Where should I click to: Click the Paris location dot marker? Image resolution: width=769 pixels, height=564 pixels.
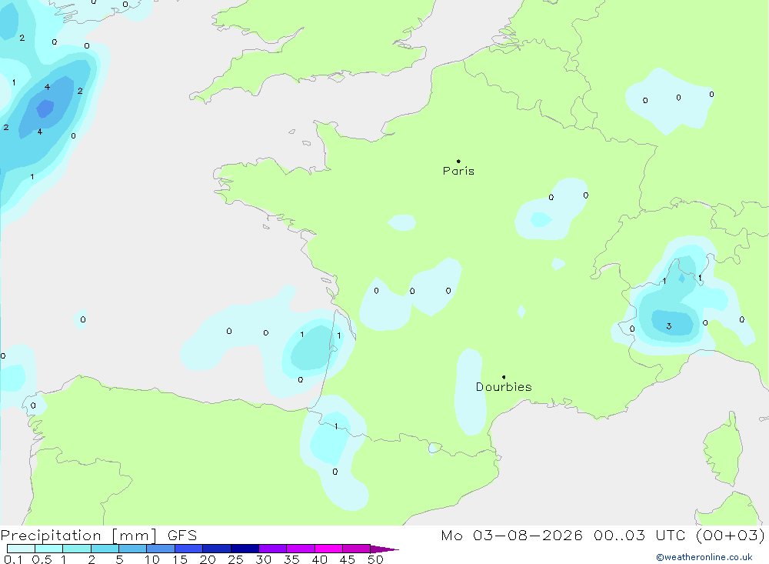pos(458,161)
